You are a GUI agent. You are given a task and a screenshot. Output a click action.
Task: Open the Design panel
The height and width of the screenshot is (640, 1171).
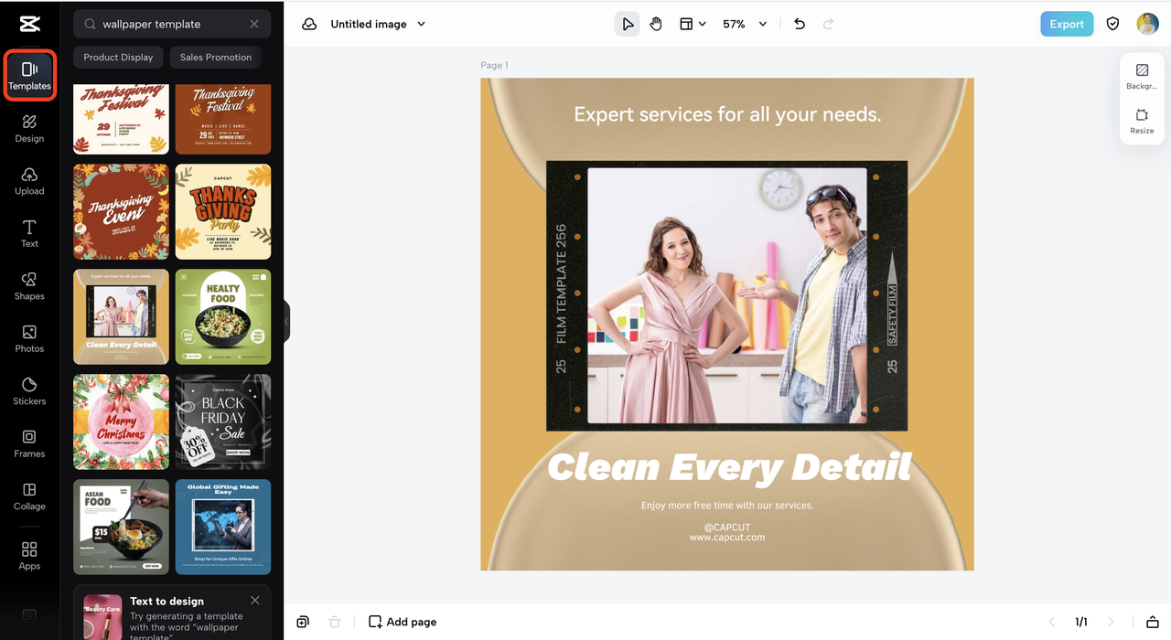click(x=29, y=128)
